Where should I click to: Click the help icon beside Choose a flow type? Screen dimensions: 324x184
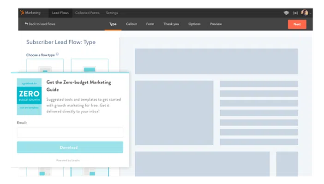[x=57, y=54]
